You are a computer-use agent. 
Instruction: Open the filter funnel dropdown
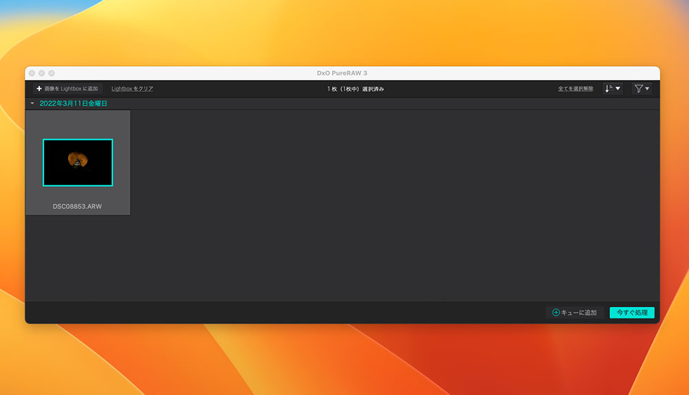coord(641,88)
